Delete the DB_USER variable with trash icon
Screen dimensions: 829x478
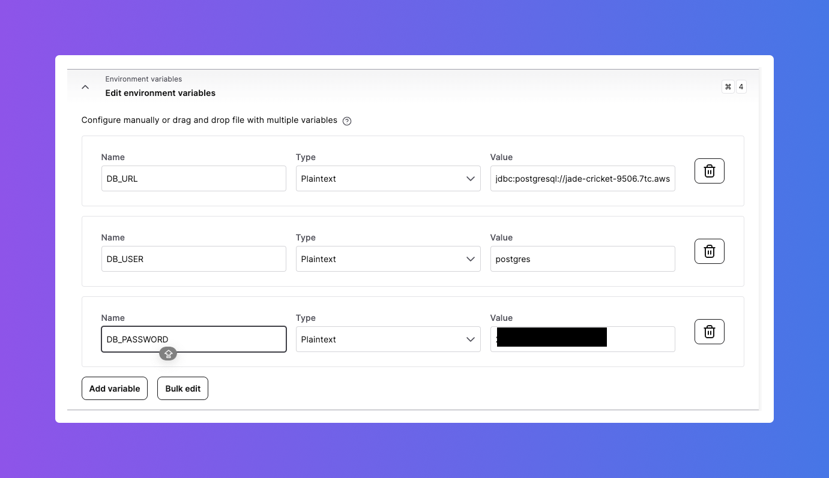[x=709, y=251]
